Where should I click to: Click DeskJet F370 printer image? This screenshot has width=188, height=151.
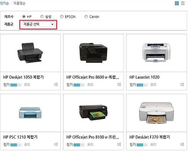tap(157, 113)
